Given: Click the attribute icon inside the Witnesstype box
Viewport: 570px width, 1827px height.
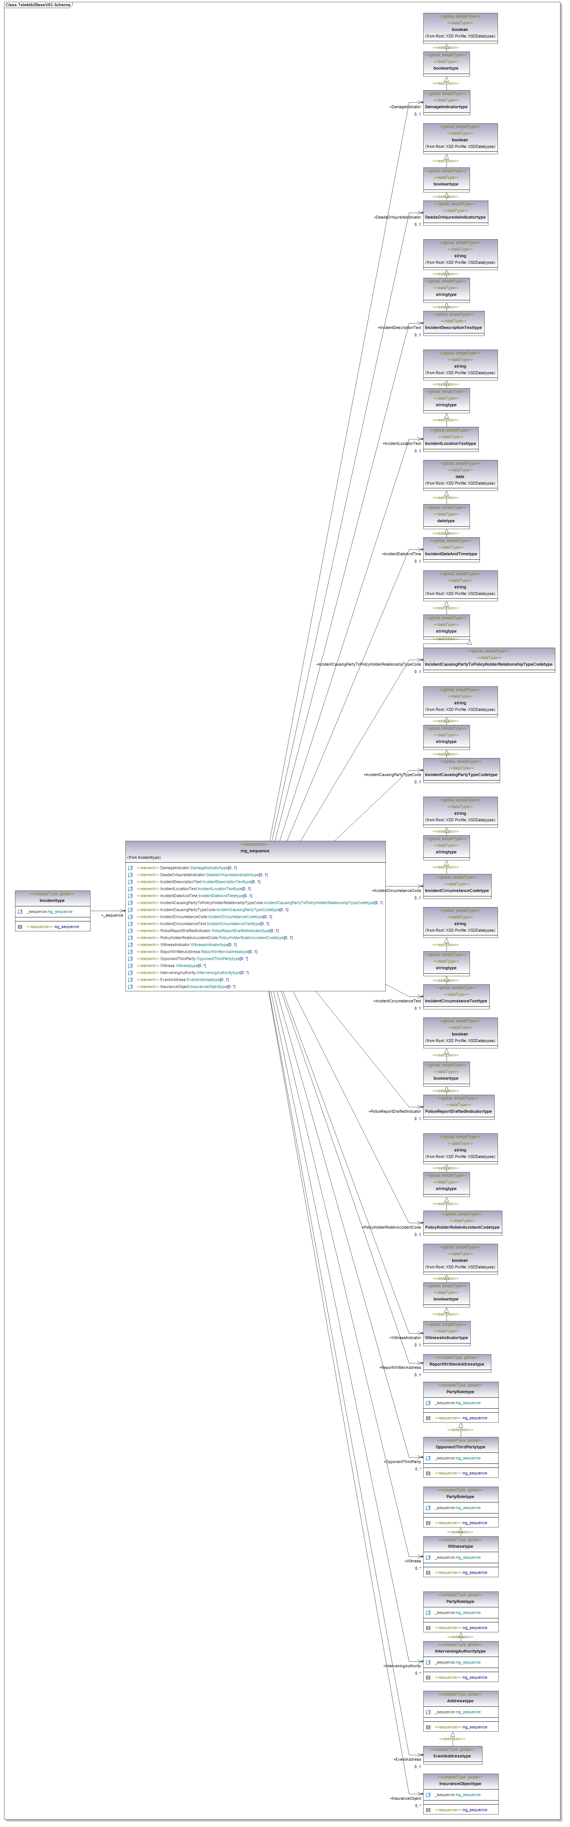Looking at the screenshot, I should tap(428, 1558).
